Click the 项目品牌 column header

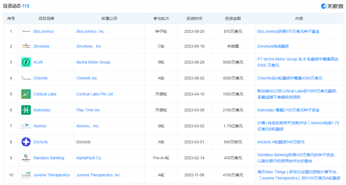coord(46,19)
